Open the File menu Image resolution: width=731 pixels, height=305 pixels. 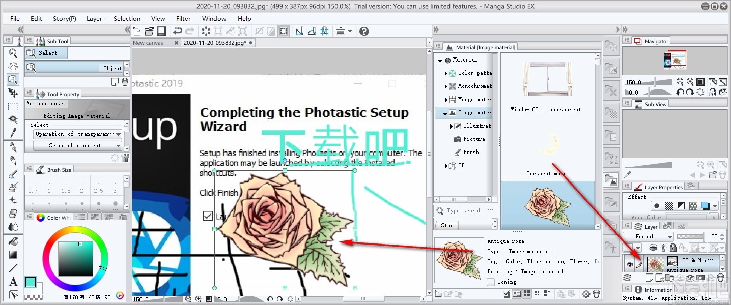coord(15,18)
